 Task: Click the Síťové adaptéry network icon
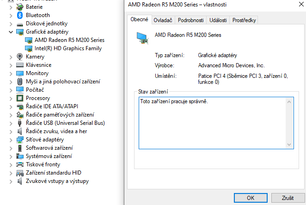pos(20,140)
